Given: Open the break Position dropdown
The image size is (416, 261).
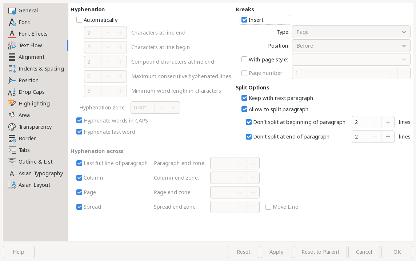Looking at the screenshot, I should pyautogui.click(x=351, y=46).
